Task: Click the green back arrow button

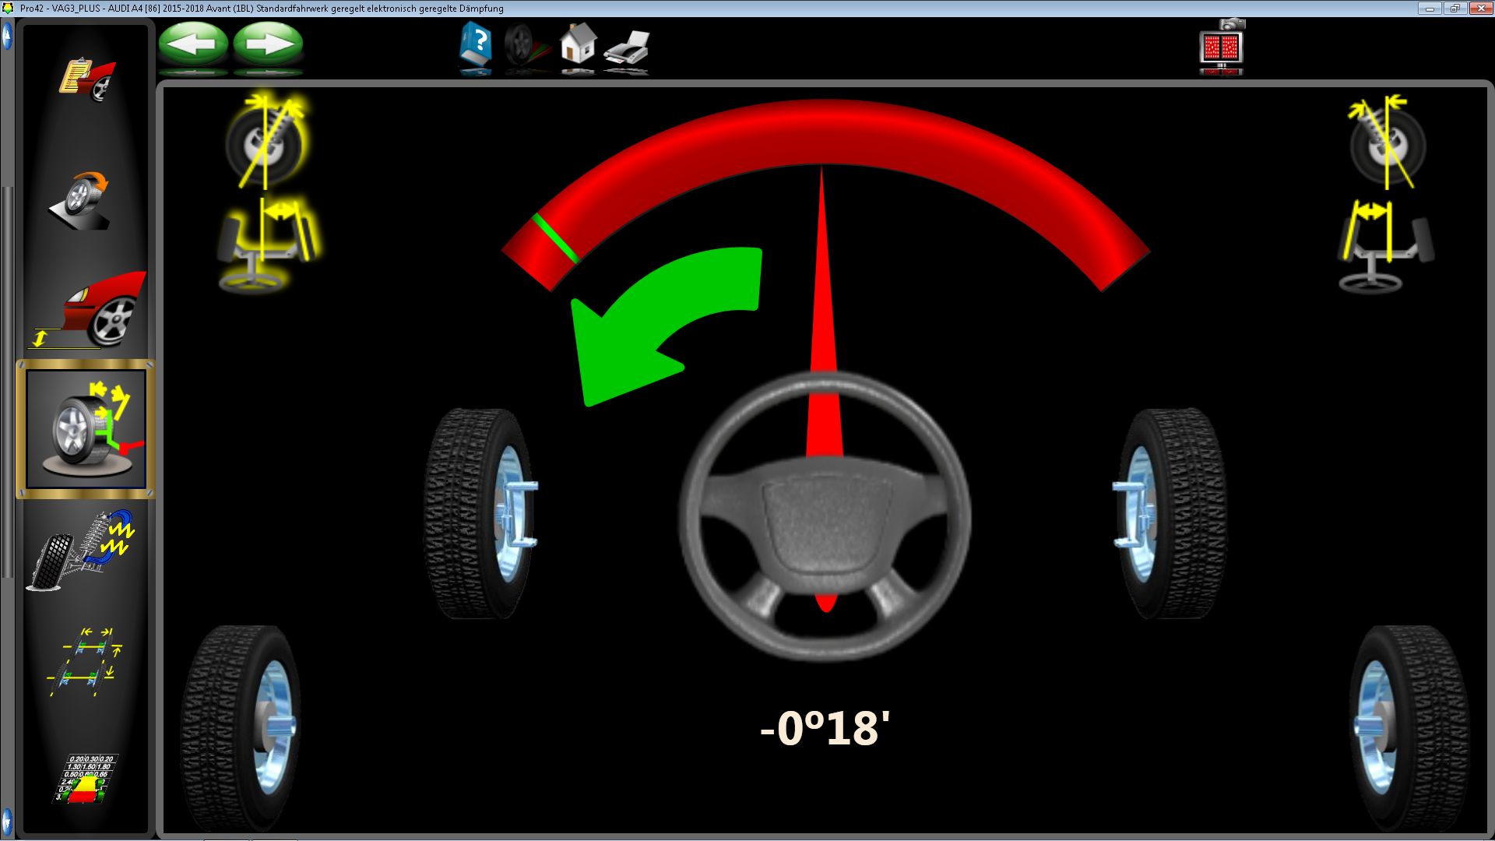Action: click(x=193, y=44)
